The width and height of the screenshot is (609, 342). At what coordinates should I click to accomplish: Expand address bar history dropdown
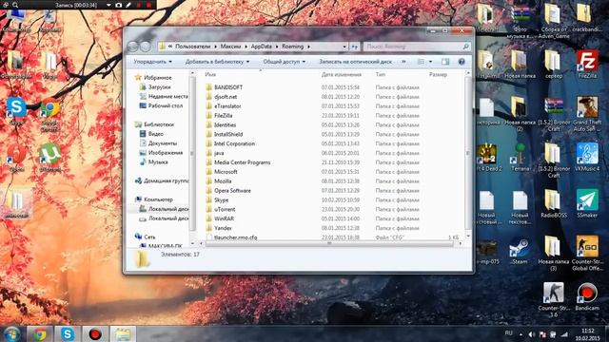click(x=344, y=47)
